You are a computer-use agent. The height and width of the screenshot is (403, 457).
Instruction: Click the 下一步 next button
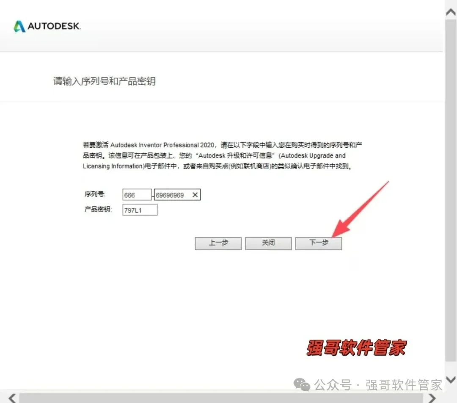319,243
